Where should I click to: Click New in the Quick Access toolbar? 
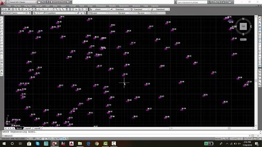pyautogui.click(x=39, y=2)
